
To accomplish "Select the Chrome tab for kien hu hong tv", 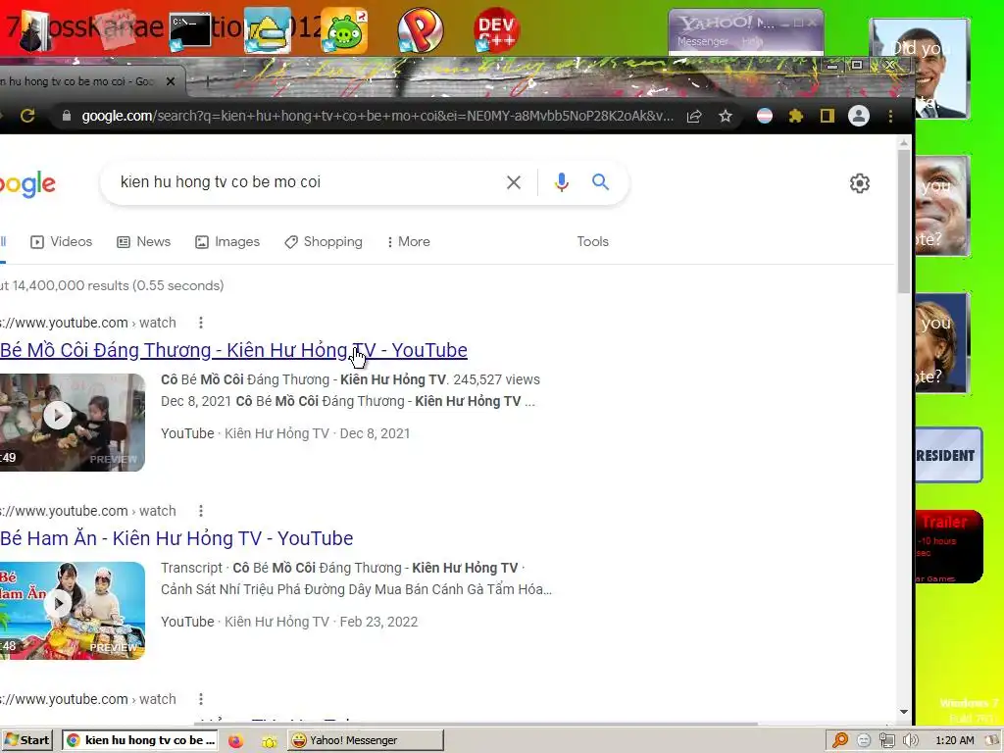I will (x=76, y=81).
